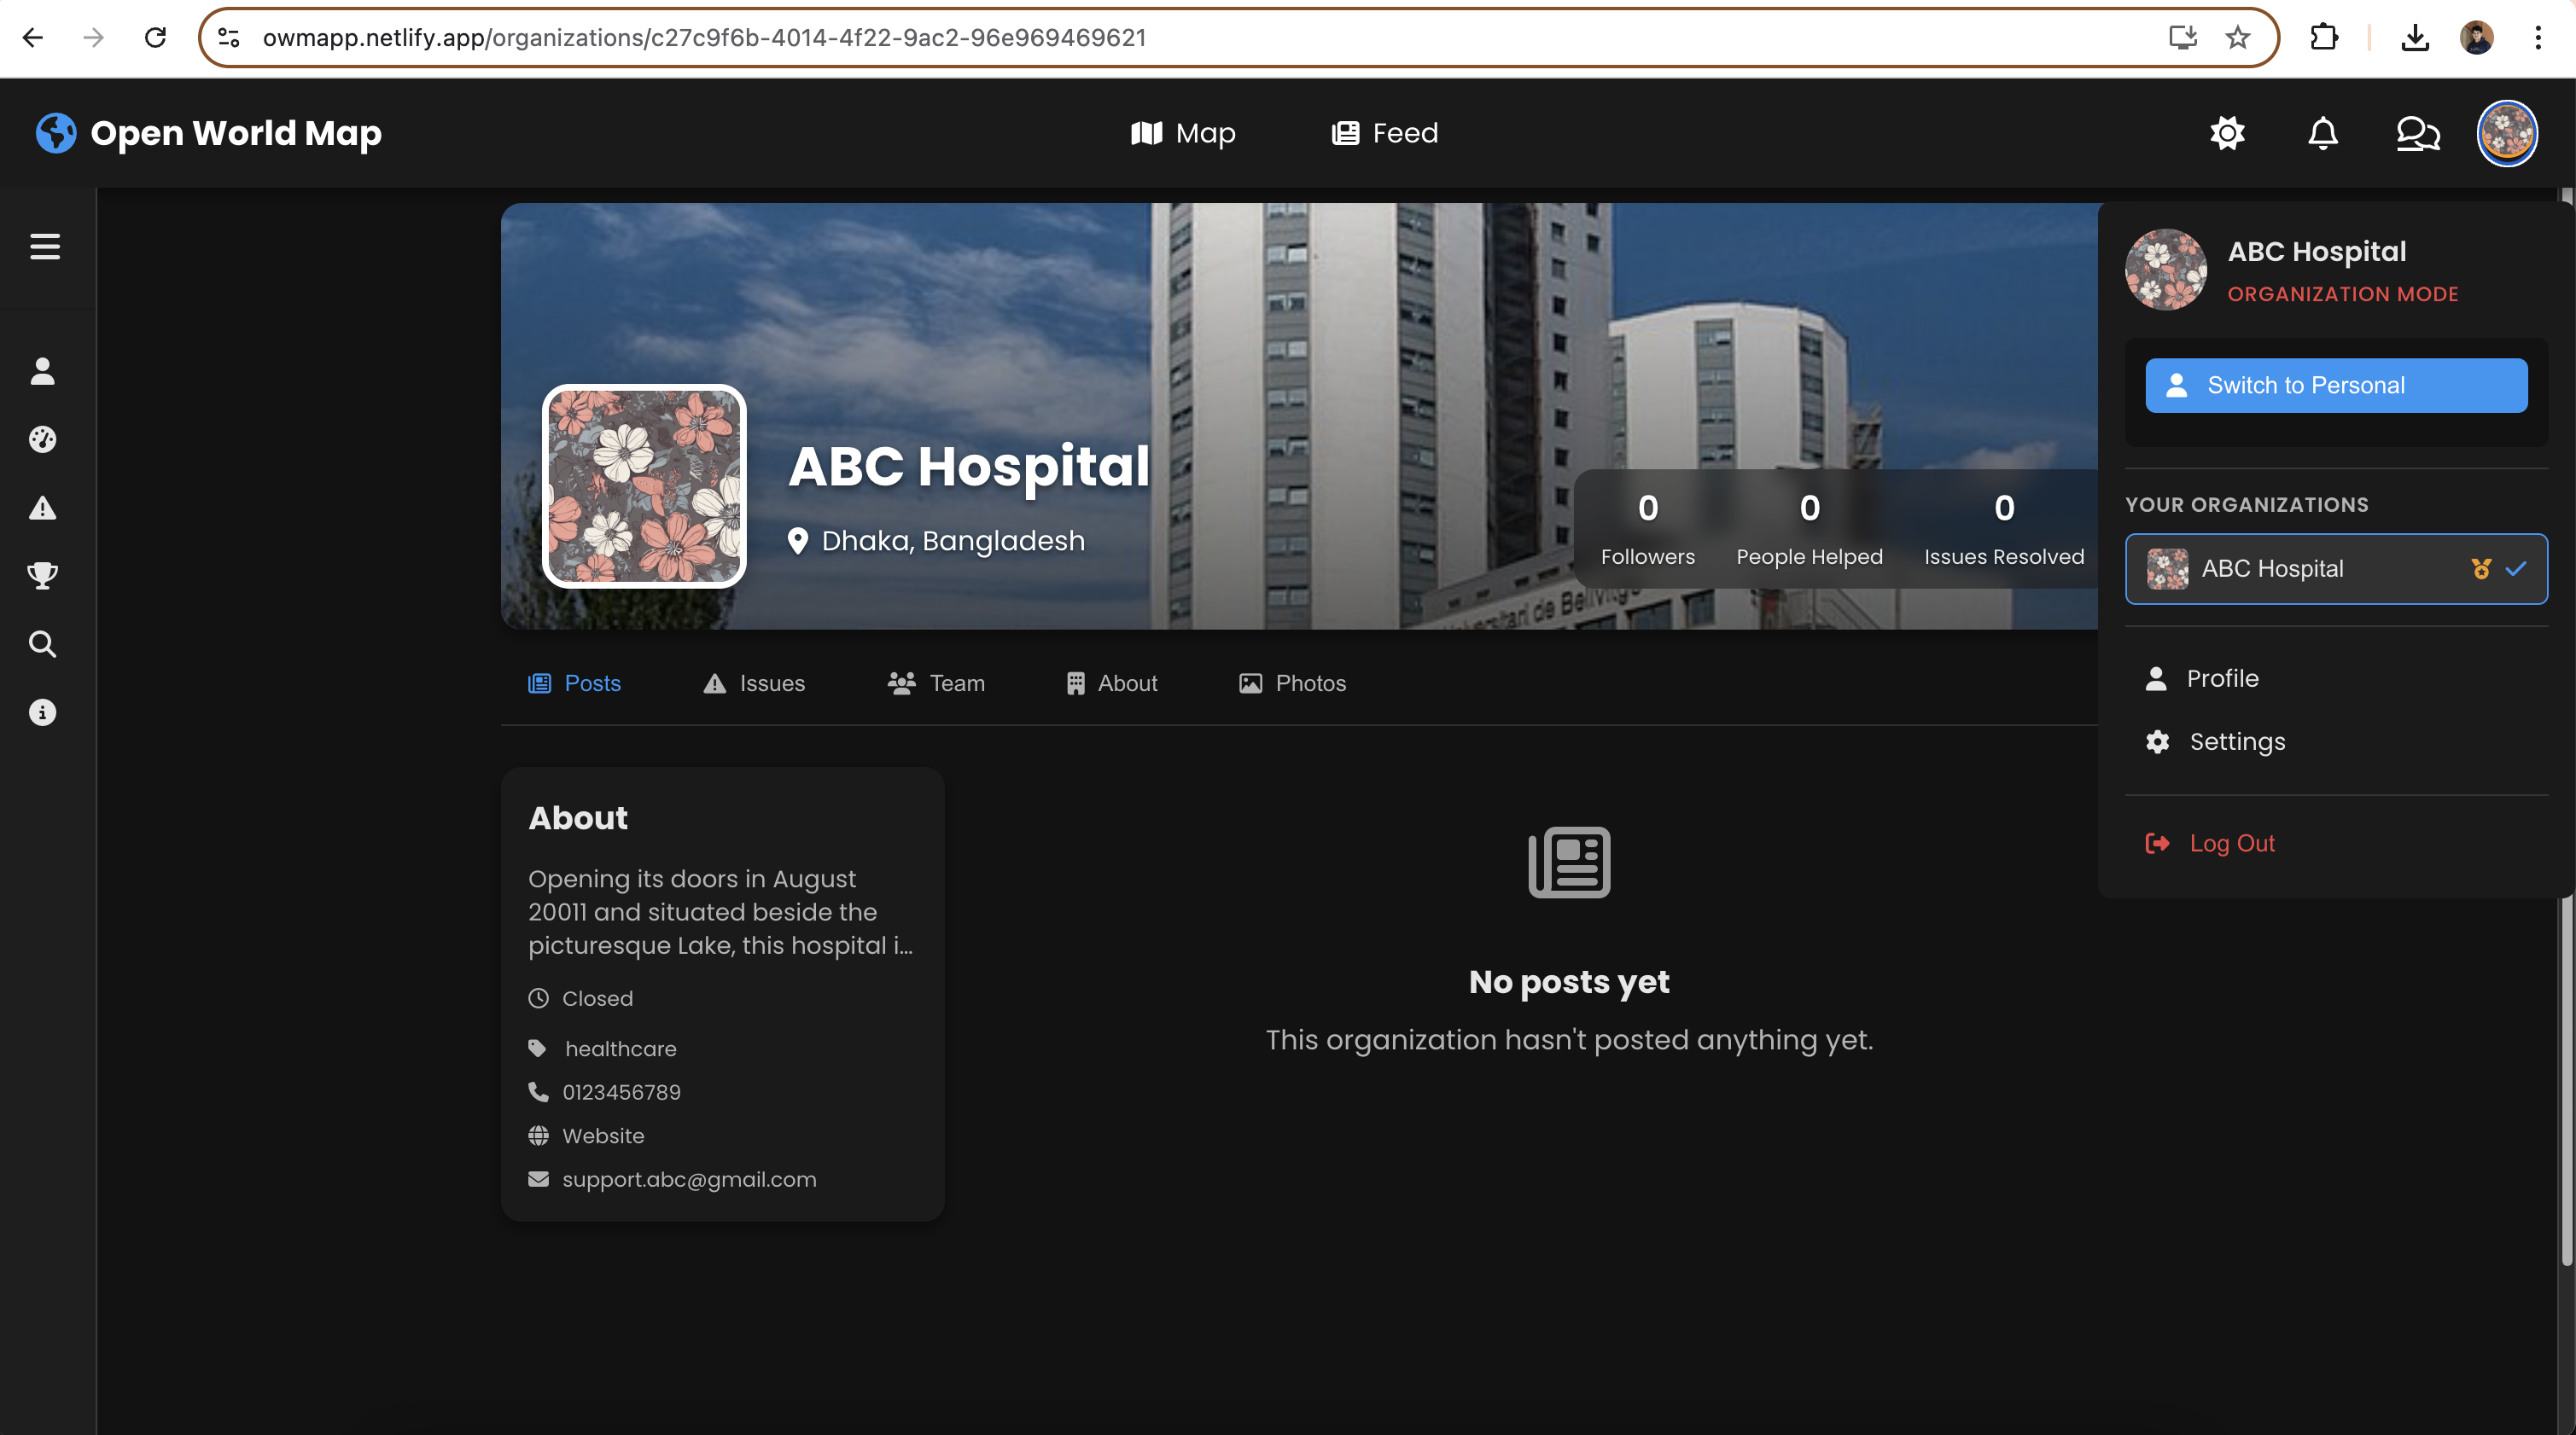The width and height of the screenshot is (2576, 1435).
Task: Open the dashboard gauge sidebar icon
Action: (x=42, y=439)
